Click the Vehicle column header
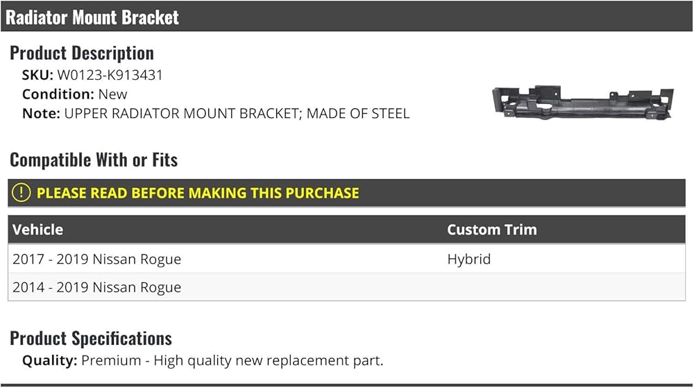This screenshot has height=388, width=694. [x=37, y=230]
